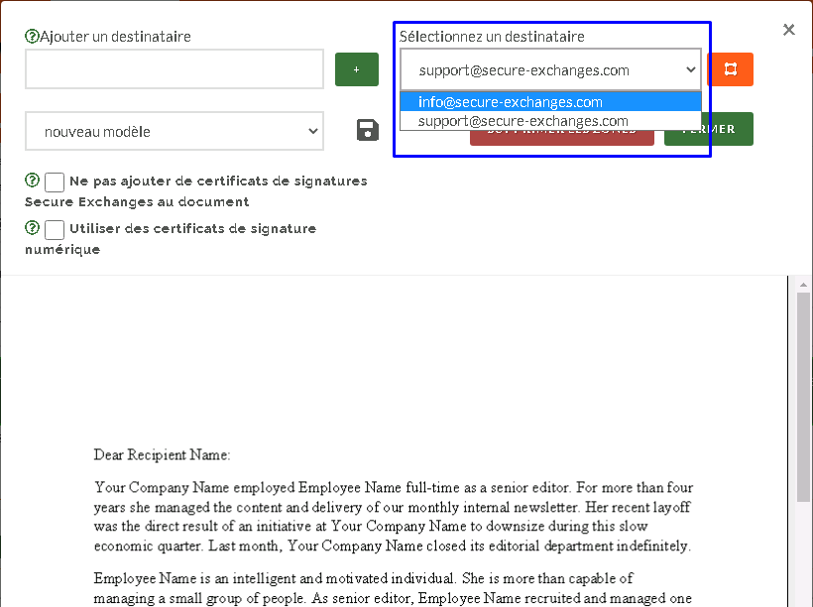Click the document vertical scrollbar thumb
The image size is (813, 607).
803,397
